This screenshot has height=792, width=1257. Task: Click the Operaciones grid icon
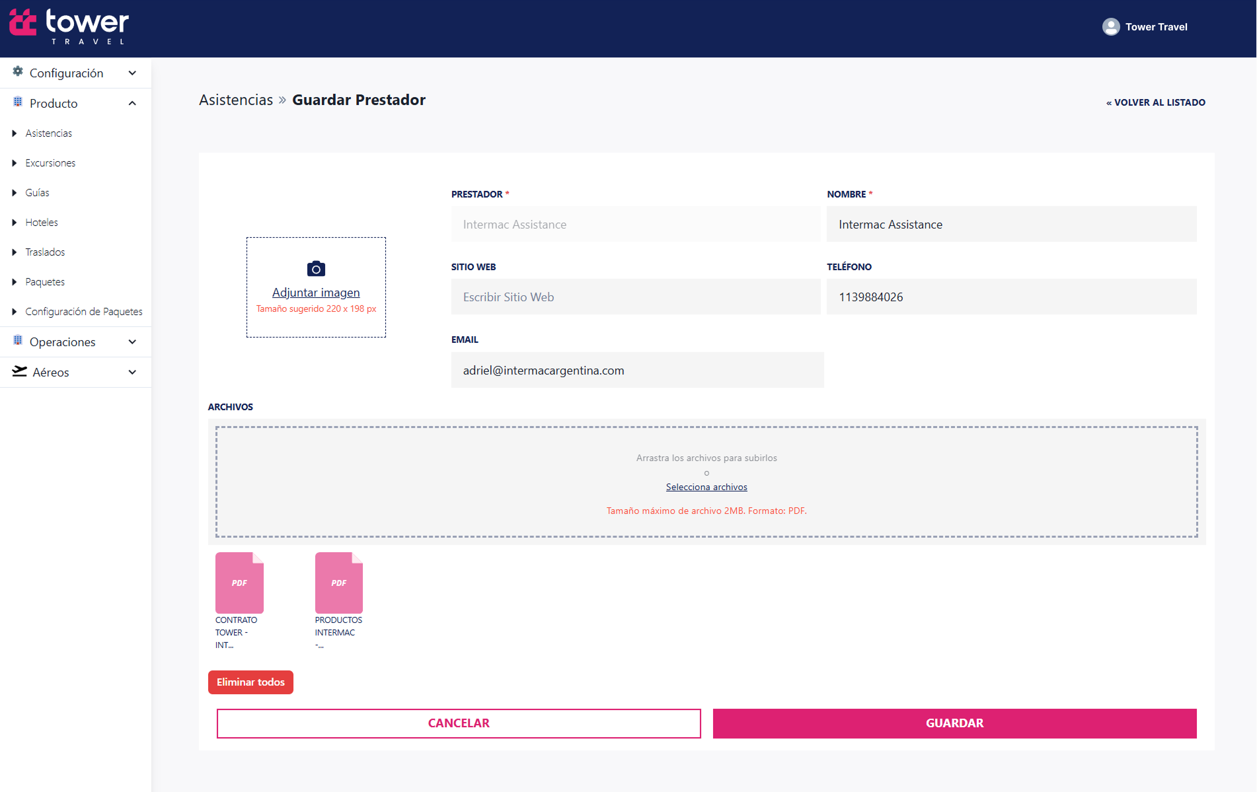(18, 341)
